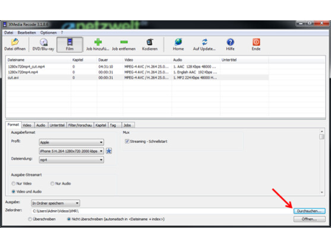331x248 pixels.
Task: Select the Nur Video radio button
Action: pyautogui.click(x=13, y=183)
